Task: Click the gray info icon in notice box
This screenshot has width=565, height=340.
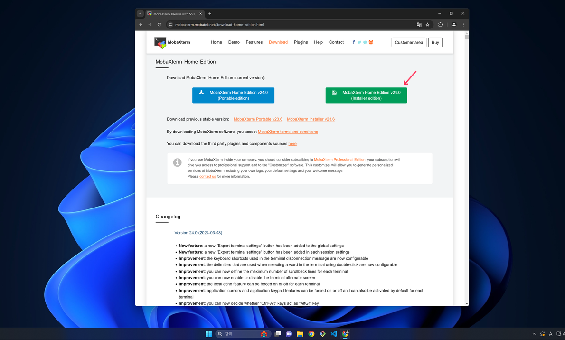Action: tap(177, 162)
